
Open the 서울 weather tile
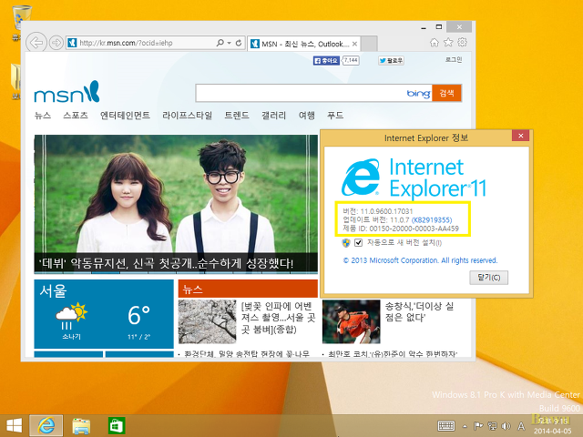pyautogui.click(x=104, y=314)
